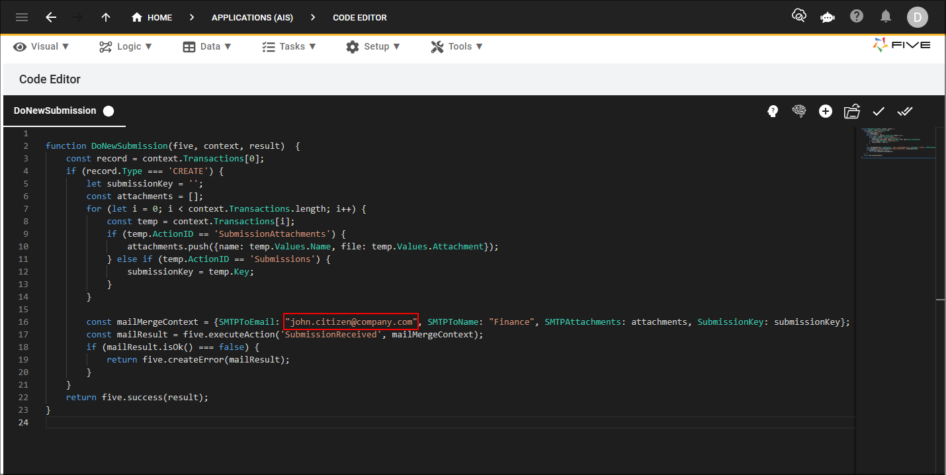This screenshot has height=475, width=946.
Task: Select the DoNewSubmission tab
Action: [x=55, y=111]
